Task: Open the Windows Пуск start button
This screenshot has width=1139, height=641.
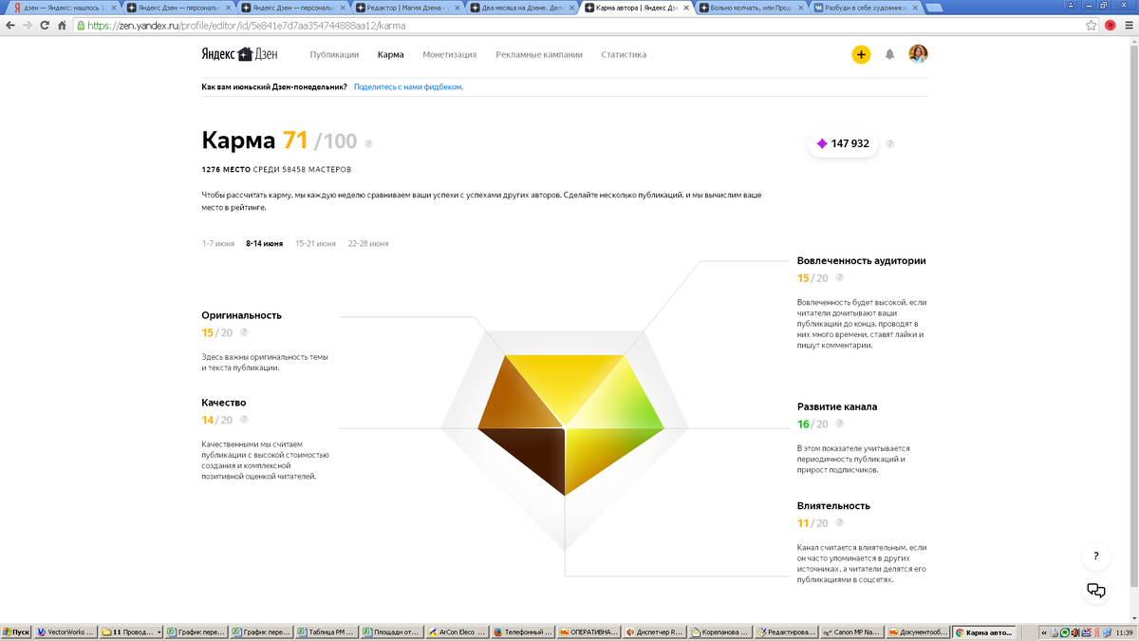Action: coord(16,632)
